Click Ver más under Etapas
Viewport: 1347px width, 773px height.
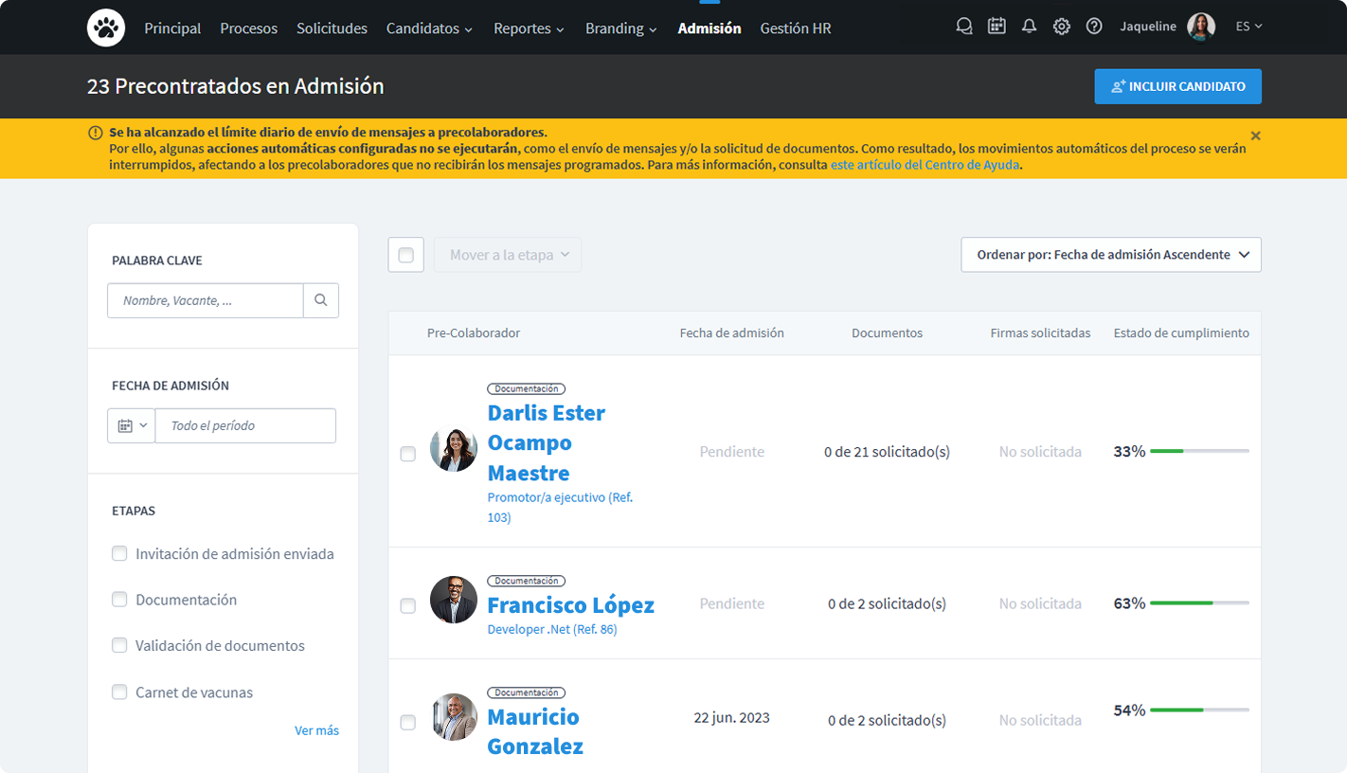point(316,730)
